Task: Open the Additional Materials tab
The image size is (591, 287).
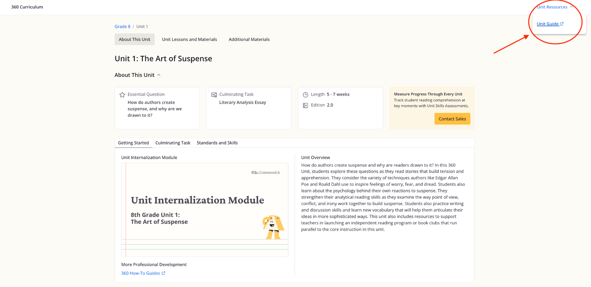Action: (x=249, y=39)
